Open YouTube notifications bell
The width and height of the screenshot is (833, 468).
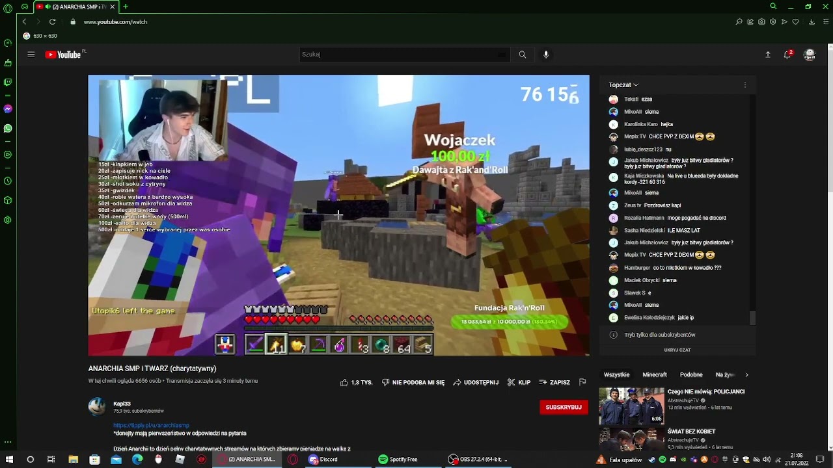[x=787, y=55]
